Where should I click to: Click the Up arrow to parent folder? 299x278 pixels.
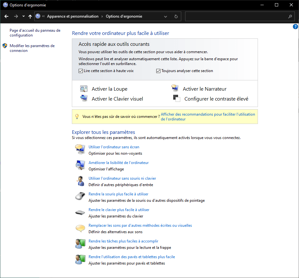coord(30,16)
